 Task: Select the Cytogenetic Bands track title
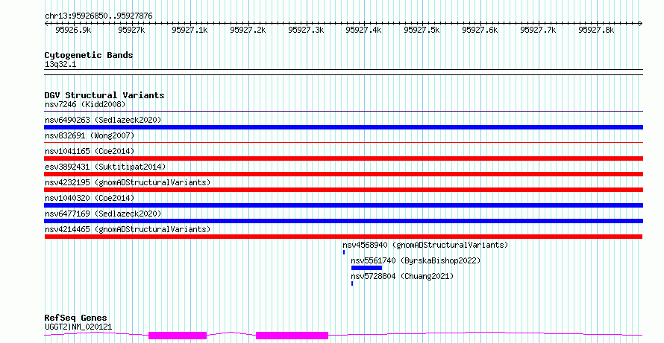[x=89, y=55]
